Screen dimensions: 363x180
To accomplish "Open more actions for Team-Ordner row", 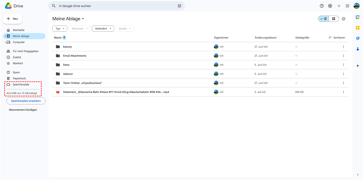I will 343,83.
